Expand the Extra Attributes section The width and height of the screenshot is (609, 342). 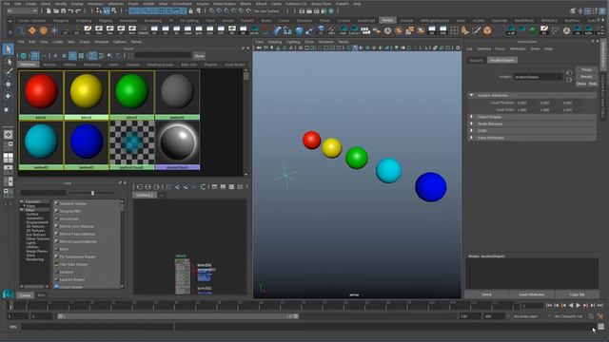(x=472, y=138)
